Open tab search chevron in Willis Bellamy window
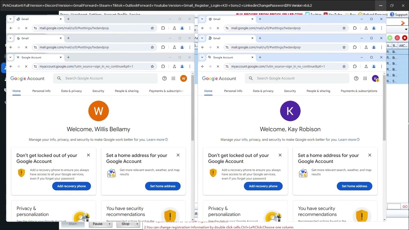The height and width of the screenshot is (230, 409). 10,57
